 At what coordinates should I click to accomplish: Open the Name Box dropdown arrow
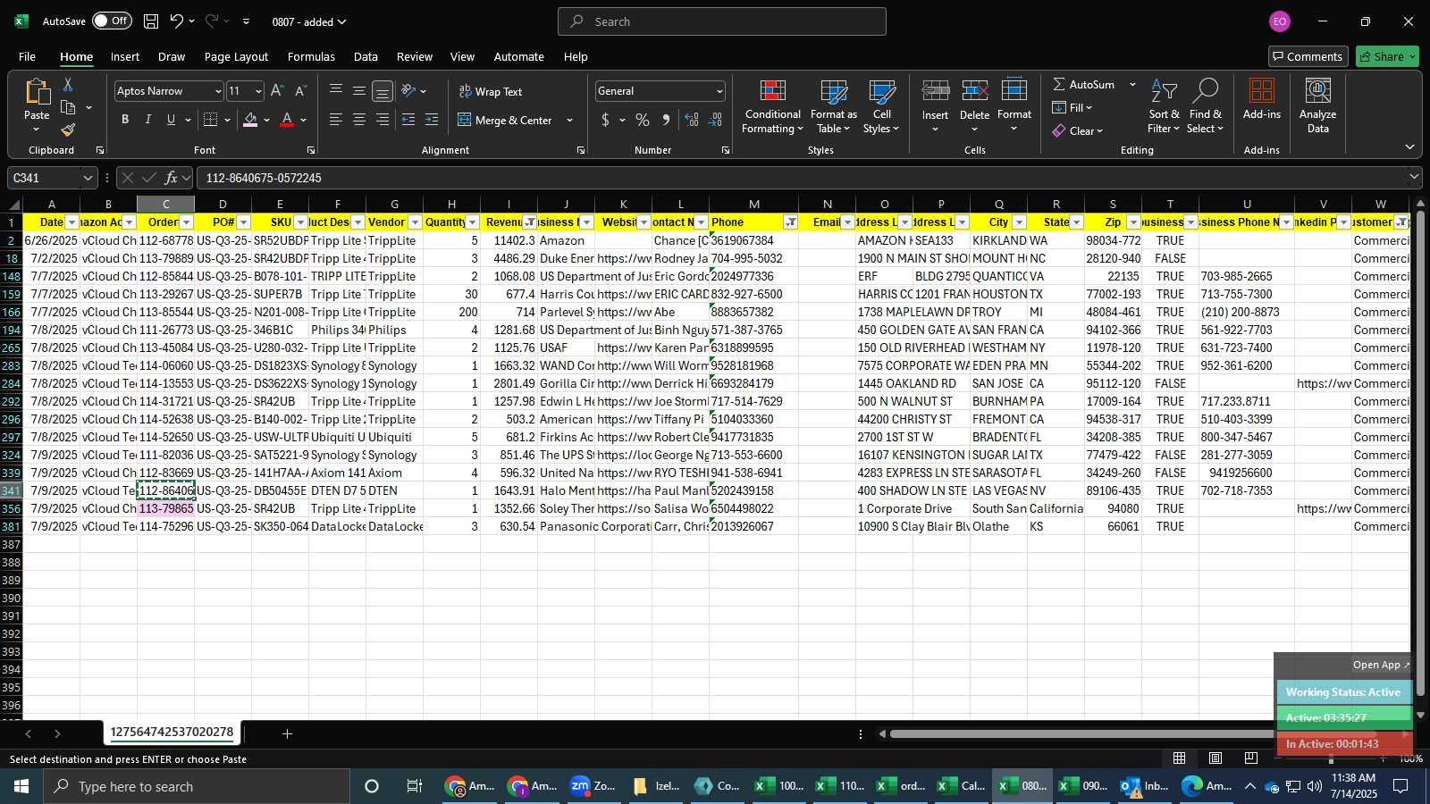point(88,178)
